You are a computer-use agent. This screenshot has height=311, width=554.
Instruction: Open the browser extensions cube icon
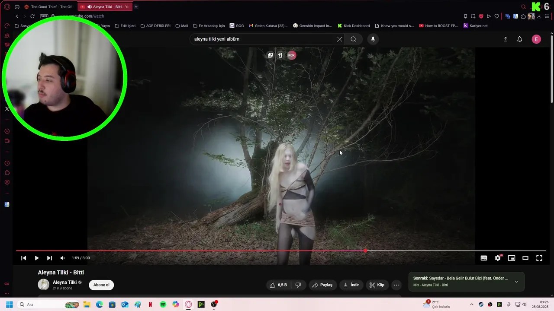523,16
